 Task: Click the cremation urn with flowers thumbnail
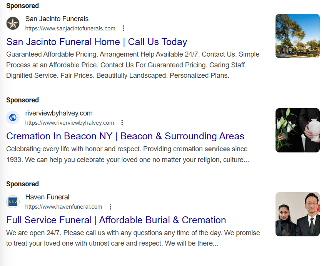(297, 130)
